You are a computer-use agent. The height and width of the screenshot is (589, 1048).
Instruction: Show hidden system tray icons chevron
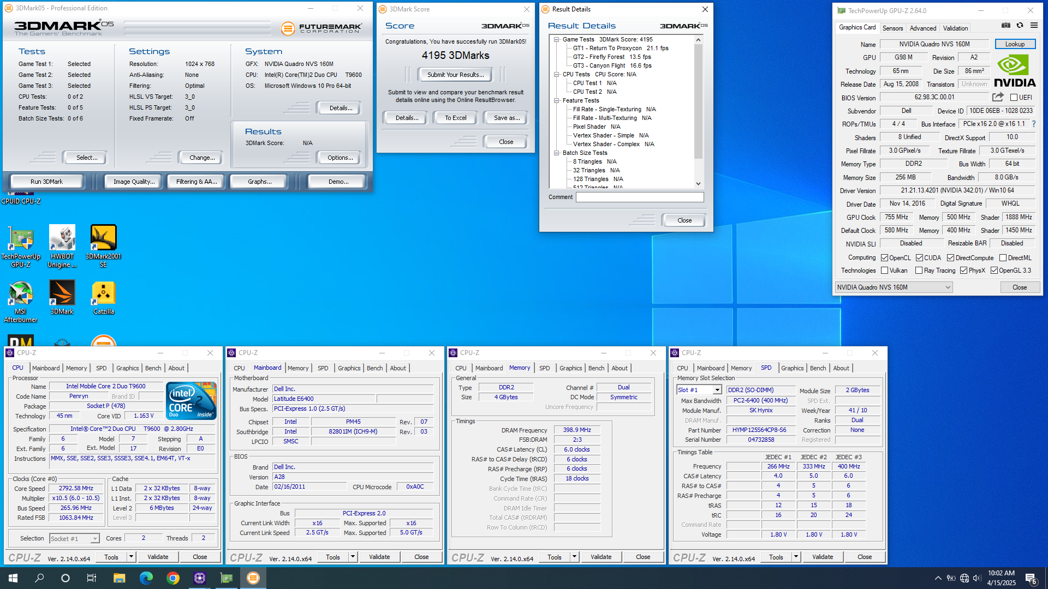coord(938,578)
